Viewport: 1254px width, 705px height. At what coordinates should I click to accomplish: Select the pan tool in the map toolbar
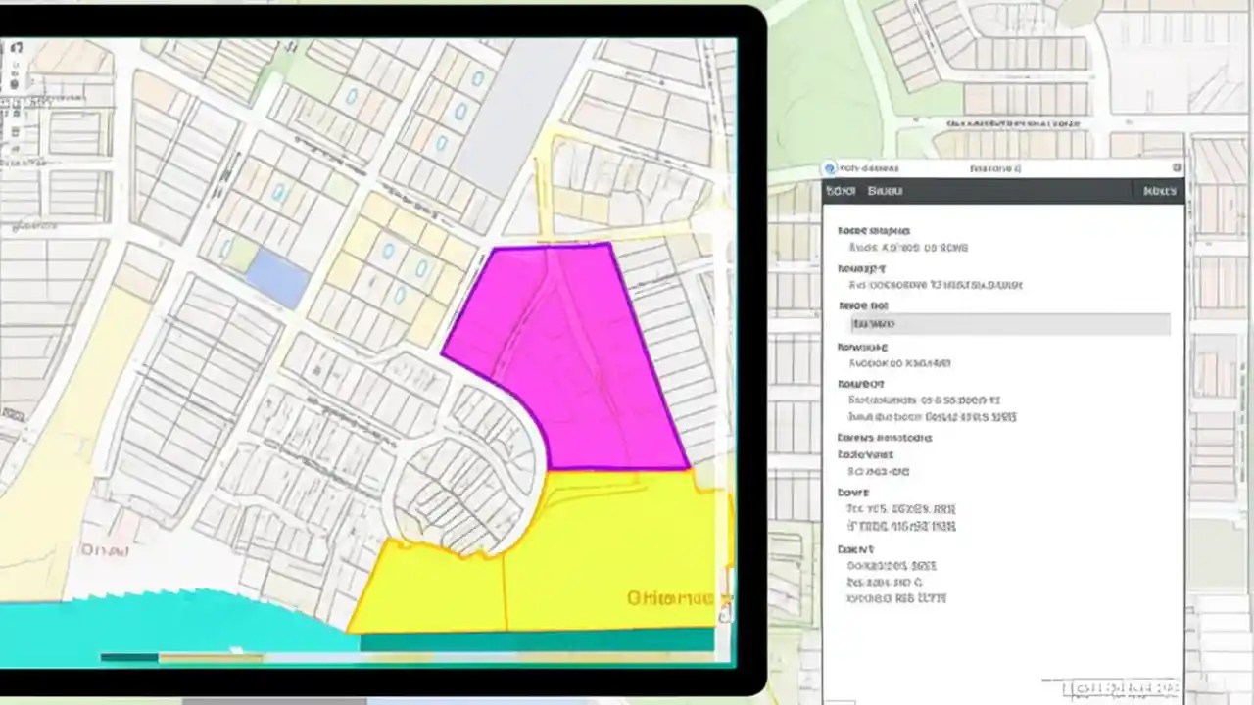coord(18,47)
